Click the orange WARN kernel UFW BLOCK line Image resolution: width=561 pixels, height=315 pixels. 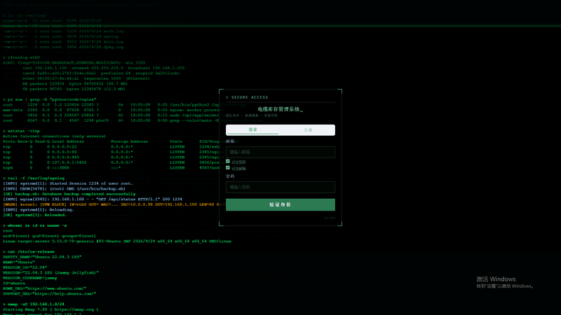(x=114, y=204)
